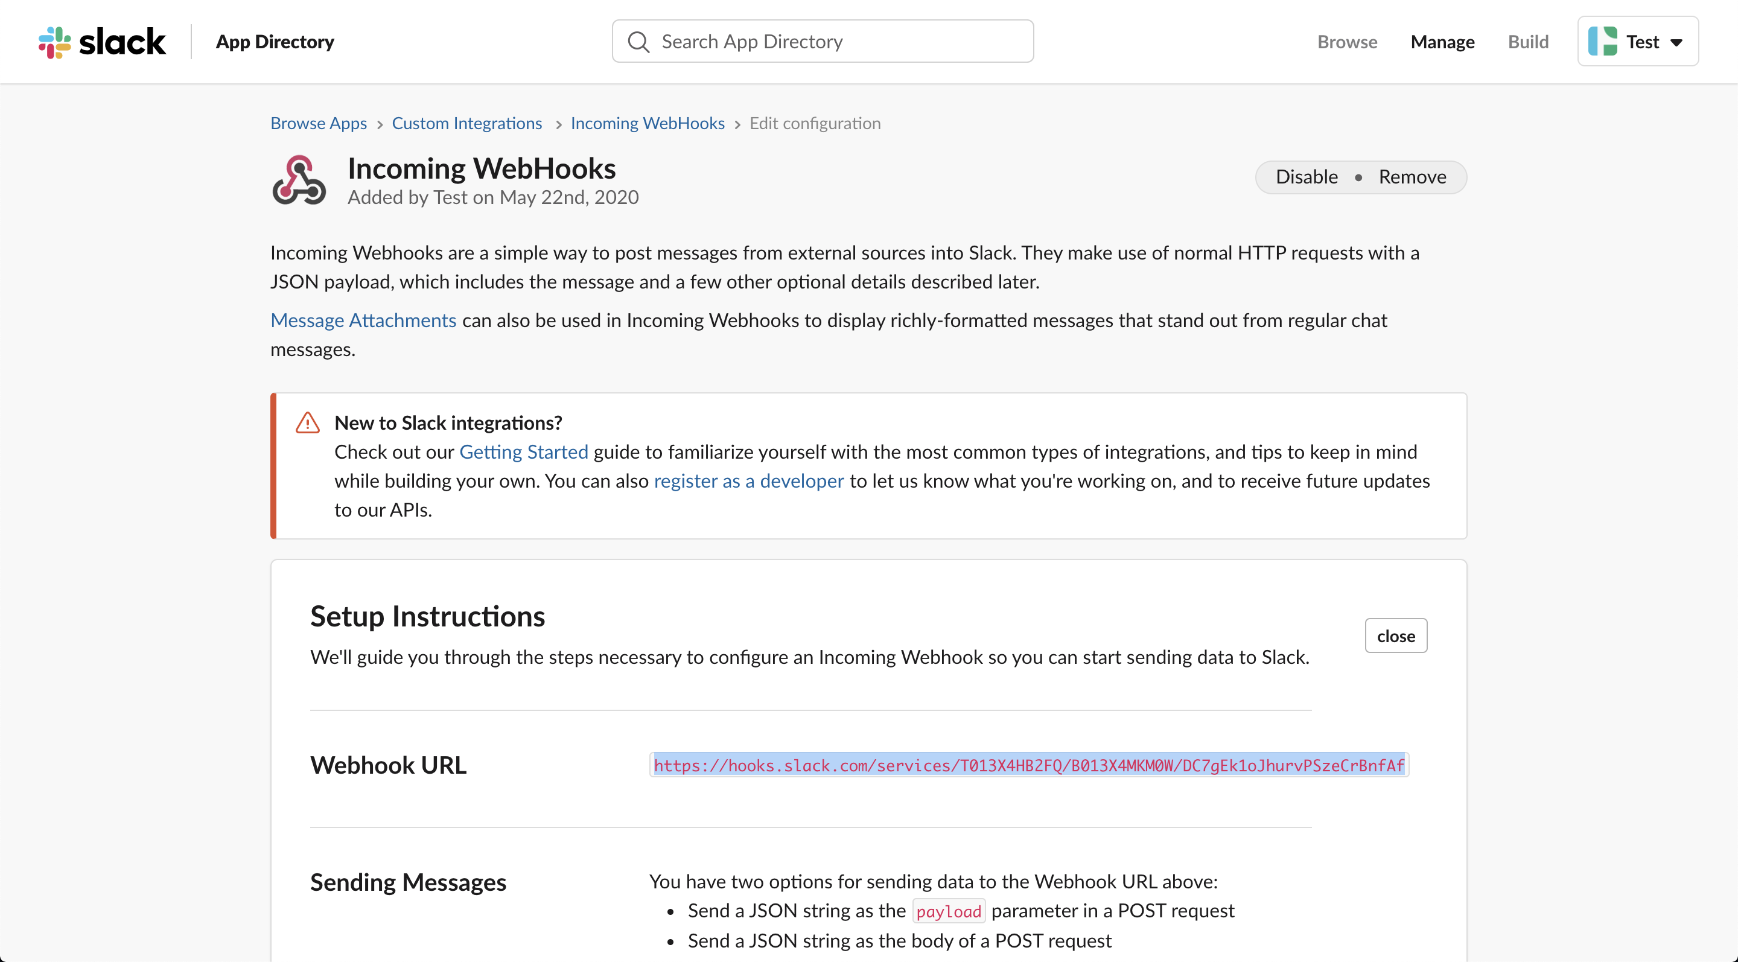
Task: Click the Incoming WebHooks app icon
Action: pyautogui.click(x=299, y=180)
